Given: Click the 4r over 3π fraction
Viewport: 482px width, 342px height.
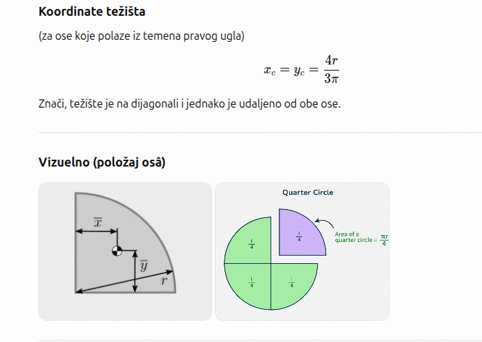Looking at the screenshot, I should pyautogui.click(x=332, y=69).
